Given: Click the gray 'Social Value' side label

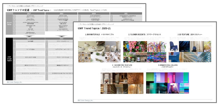Looking at the screenshot, I should click(x=9, y=23).
